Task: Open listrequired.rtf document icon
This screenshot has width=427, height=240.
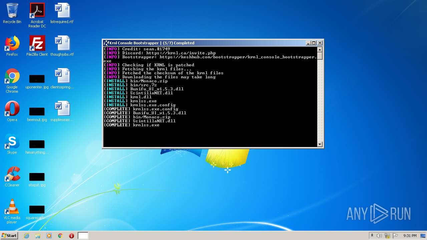Action: coord(62,13)
